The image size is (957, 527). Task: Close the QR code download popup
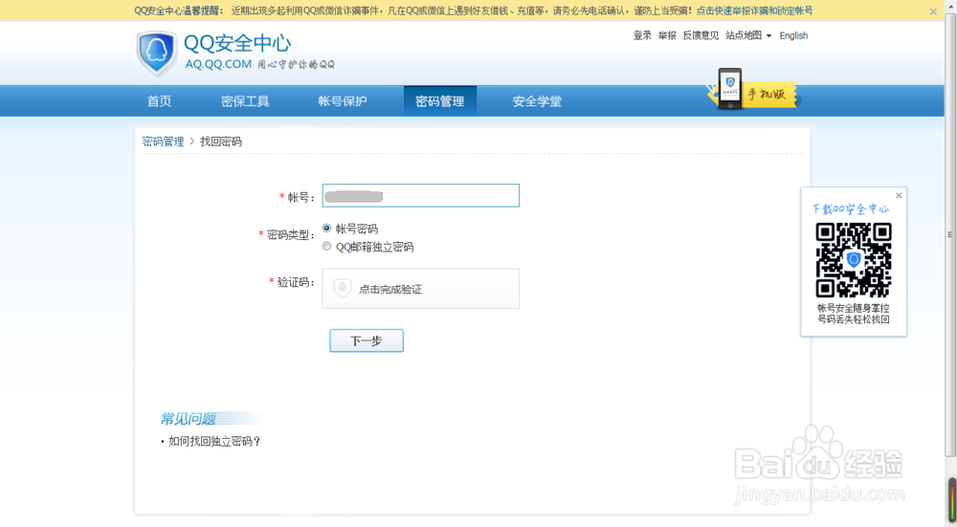pos(899,196)
